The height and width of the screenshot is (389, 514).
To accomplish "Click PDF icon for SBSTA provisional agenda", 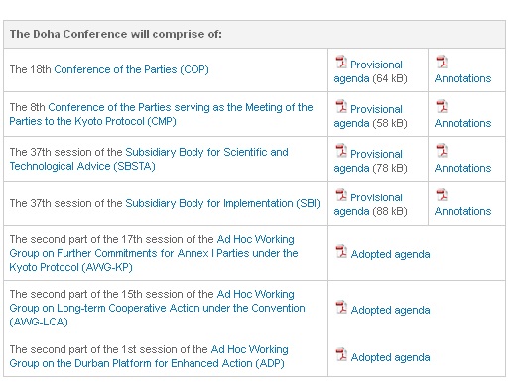I will [x=341, y=151].
